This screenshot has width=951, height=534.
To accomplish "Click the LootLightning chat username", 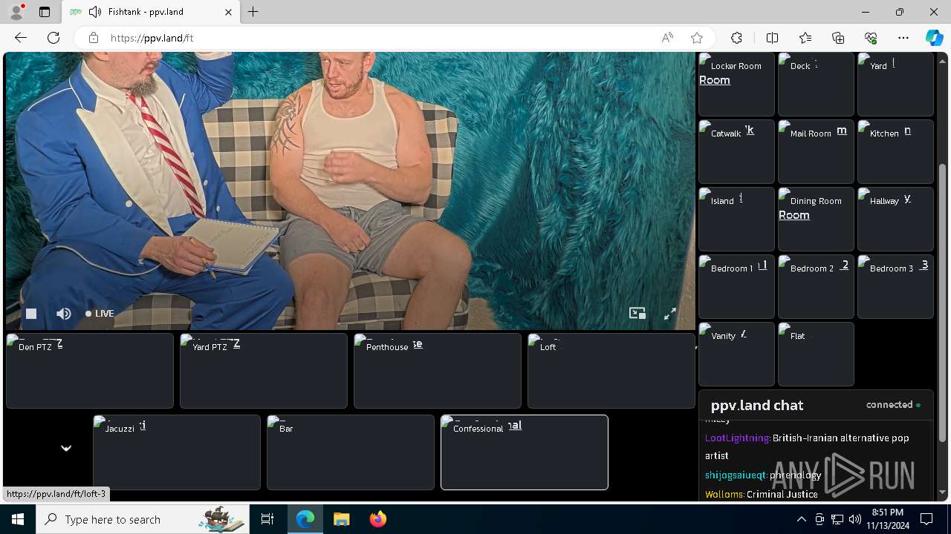I will 737,438.
